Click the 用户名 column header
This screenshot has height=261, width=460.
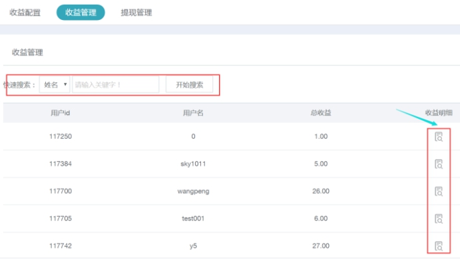click(x=193, y=113)
